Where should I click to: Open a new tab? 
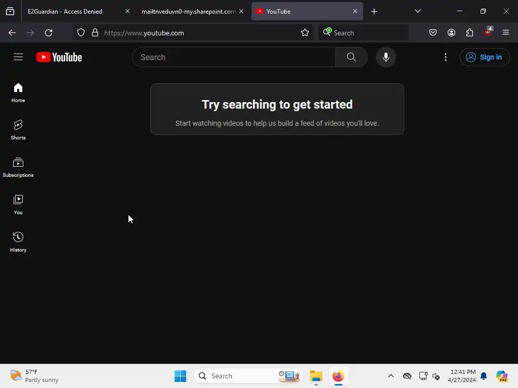tap(374, 12)
